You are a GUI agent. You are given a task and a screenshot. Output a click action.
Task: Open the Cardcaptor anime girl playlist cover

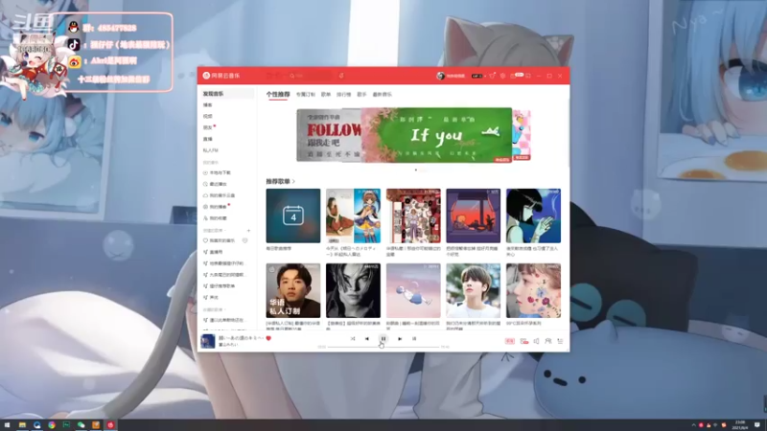[x=353, y=215]
